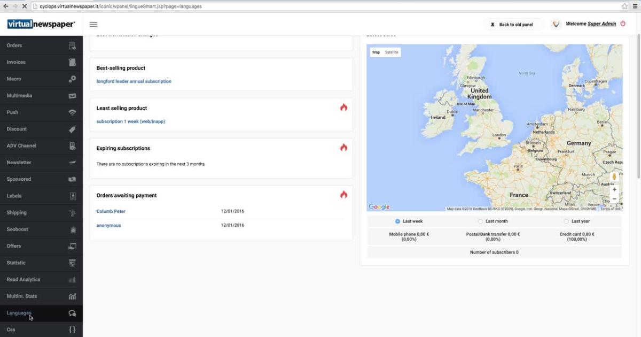Open the Newsletter sidebar menu item
Screen dimensions: 641x337
(19, 162)
